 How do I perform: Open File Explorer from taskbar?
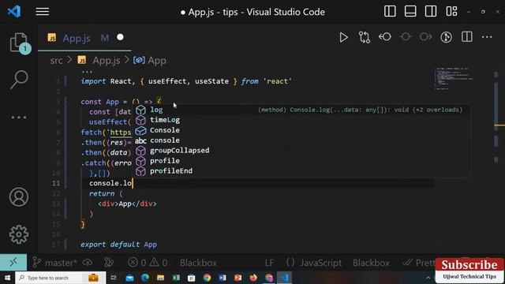(x=160, y=278)
